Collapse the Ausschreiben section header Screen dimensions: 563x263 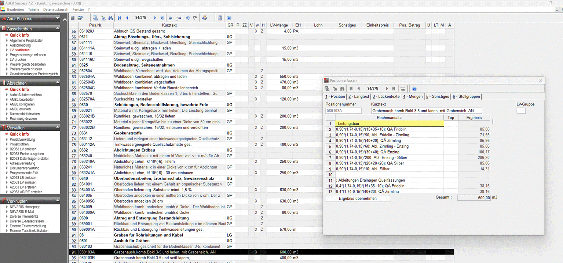pyautogui.click(x=58, y=29)
